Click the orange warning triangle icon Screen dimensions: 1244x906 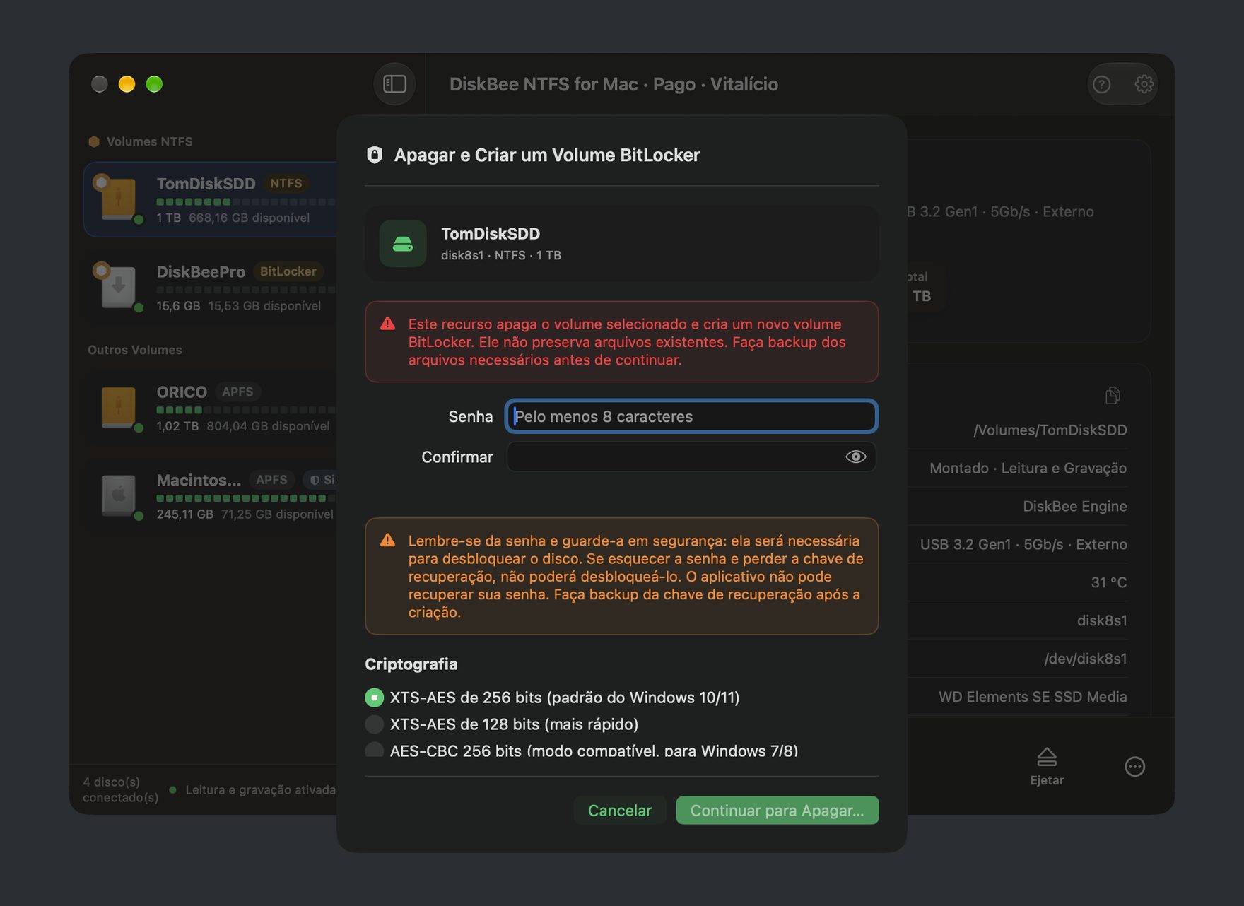[x=387, y=541]
